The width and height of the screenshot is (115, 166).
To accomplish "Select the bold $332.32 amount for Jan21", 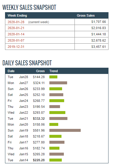I will [x=39, y=118].
